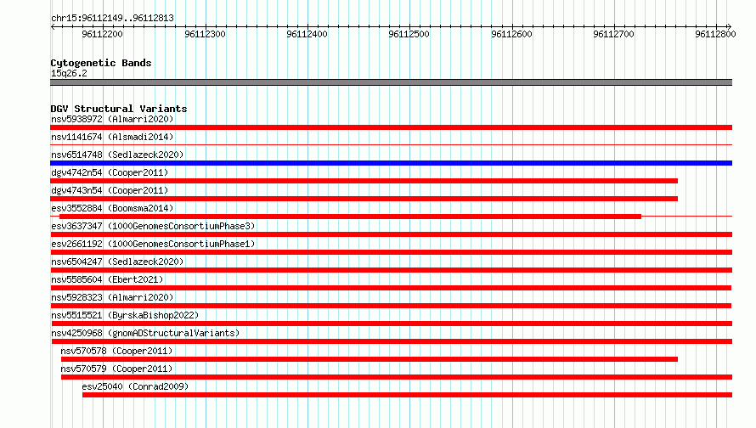Open the nsv570578 (Cooper2011) label

(116, 351)
